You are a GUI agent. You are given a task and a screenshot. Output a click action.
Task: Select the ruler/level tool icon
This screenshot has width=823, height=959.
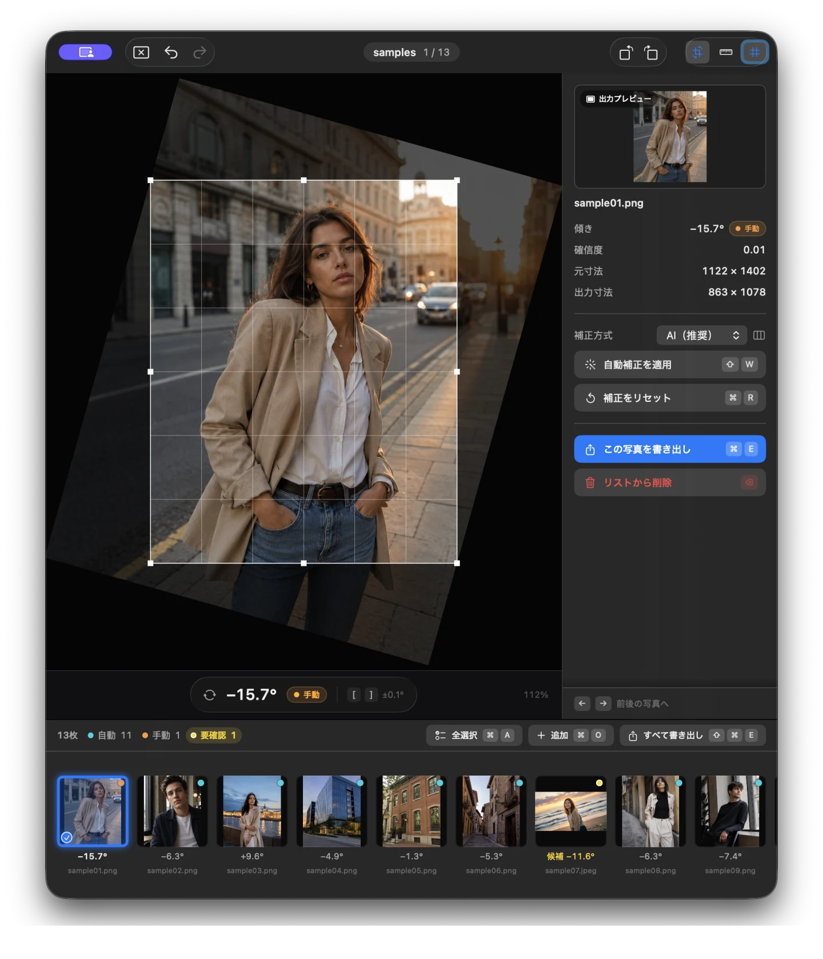(726, 52)
